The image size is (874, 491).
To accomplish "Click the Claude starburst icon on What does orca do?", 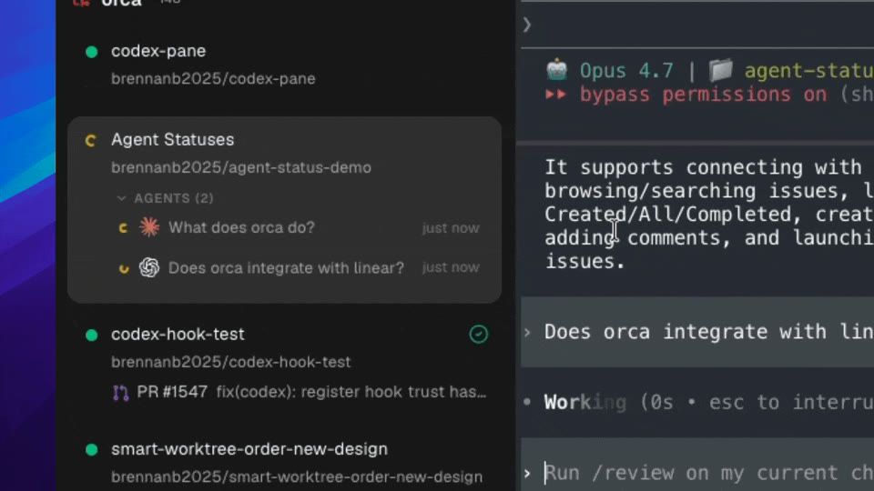I will click(149, 227).
